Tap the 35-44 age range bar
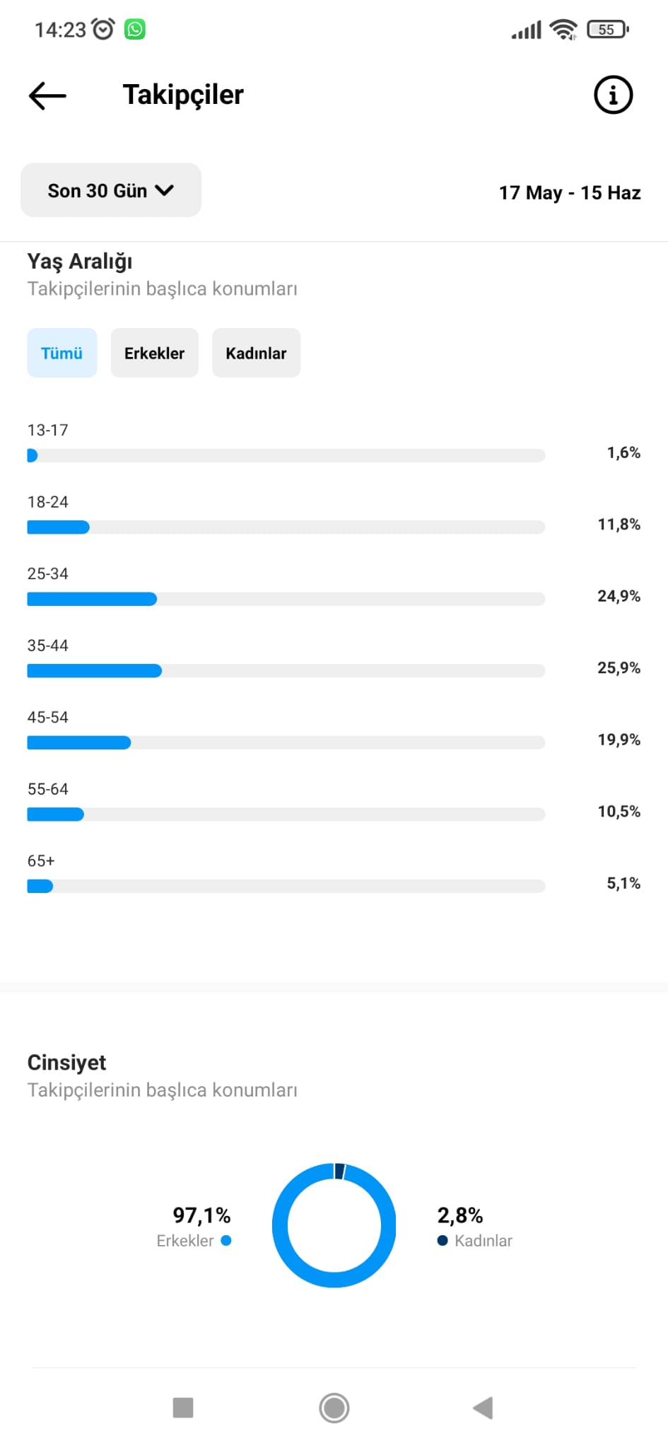Screen dimensions: 668x1448 tap(286, 671)
